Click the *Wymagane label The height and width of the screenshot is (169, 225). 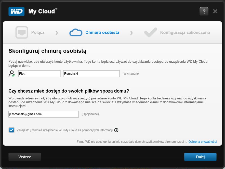(x=130, y=73)
